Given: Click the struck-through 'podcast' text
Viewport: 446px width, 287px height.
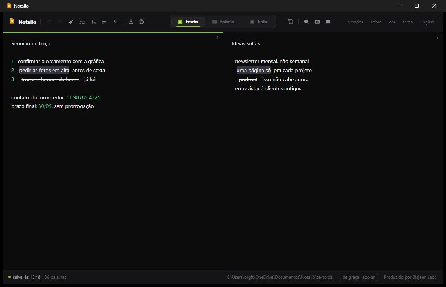Looking at the screenshot, I should tap(248, 79).
